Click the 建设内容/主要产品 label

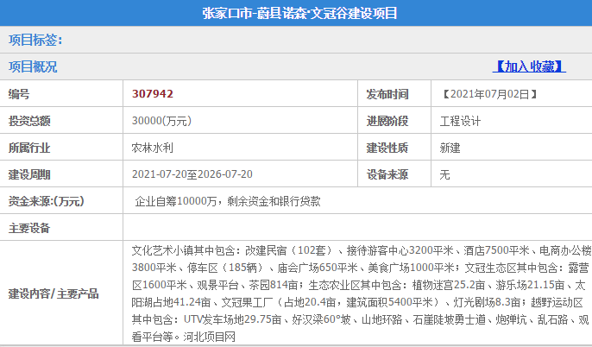pos(54,293)
